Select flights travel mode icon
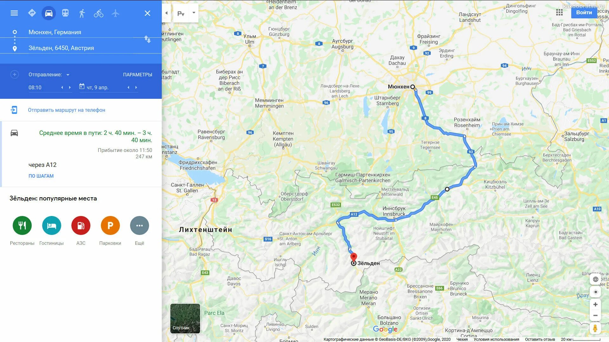 tap(115, 13)
